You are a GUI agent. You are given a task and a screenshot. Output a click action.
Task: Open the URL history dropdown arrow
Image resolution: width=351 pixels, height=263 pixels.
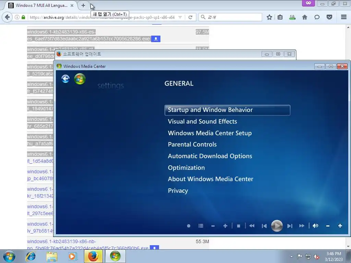(180, 17)
